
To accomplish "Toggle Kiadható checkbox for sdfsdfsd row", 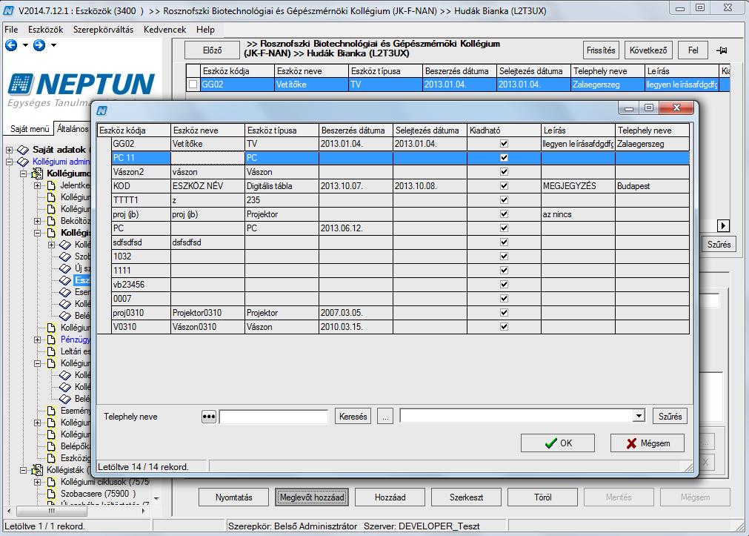I will [x=504, y=242].
